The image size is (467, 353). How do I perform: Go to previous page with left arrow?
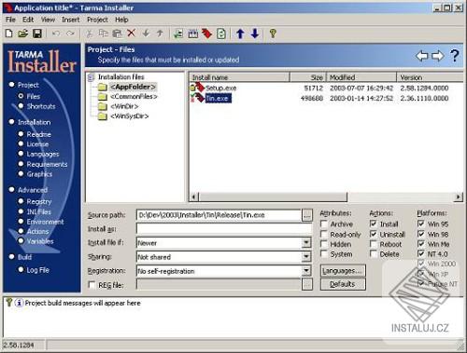click(422, 56)
